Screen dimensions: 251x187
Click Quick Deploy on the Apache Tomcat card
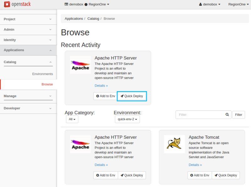click(x=226, y=175)
